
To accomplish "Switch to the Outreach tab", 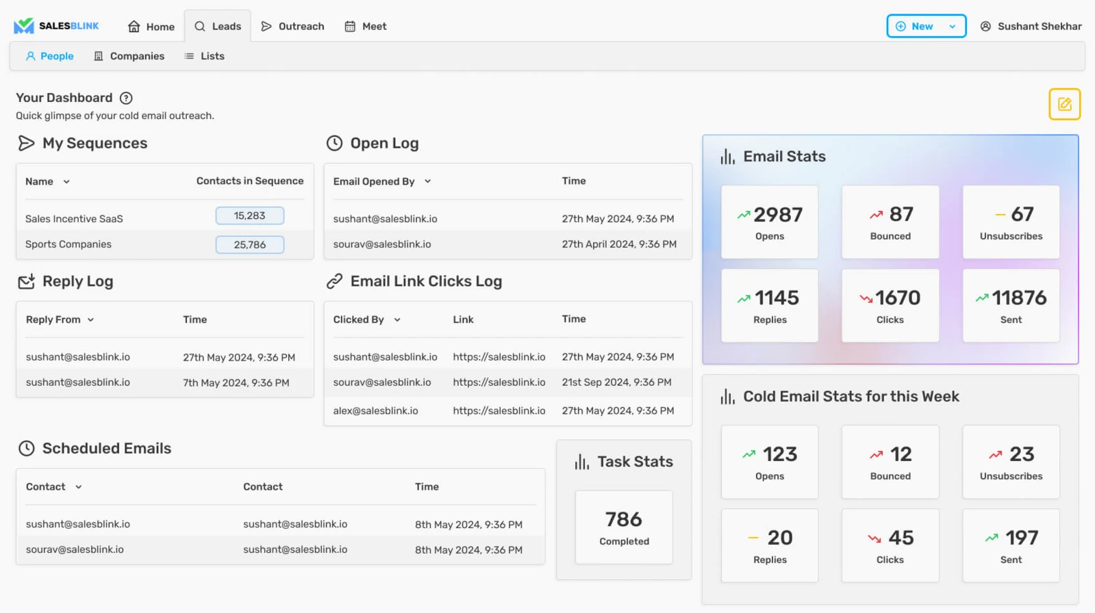I will pyautogui.click(x=292, y=26).
